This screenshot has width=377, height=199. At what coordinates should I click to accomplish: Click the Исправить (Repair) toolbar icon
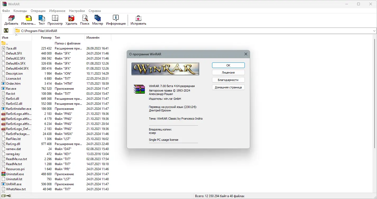(138, 18)
